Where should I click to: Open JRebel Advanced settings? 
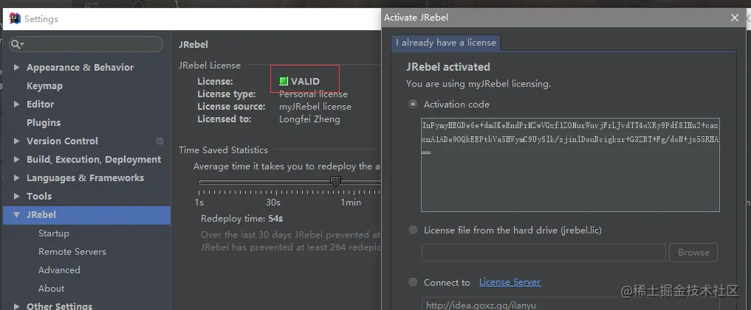click(x=59, y=270)
